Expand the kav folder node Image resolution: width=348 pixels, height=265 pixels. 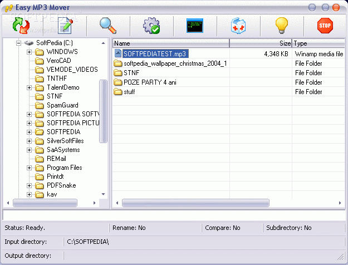(x=29, y=194)
